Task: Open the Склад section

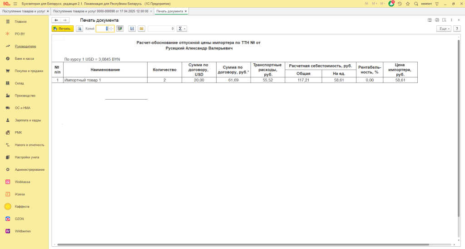Action: [19, 83]
